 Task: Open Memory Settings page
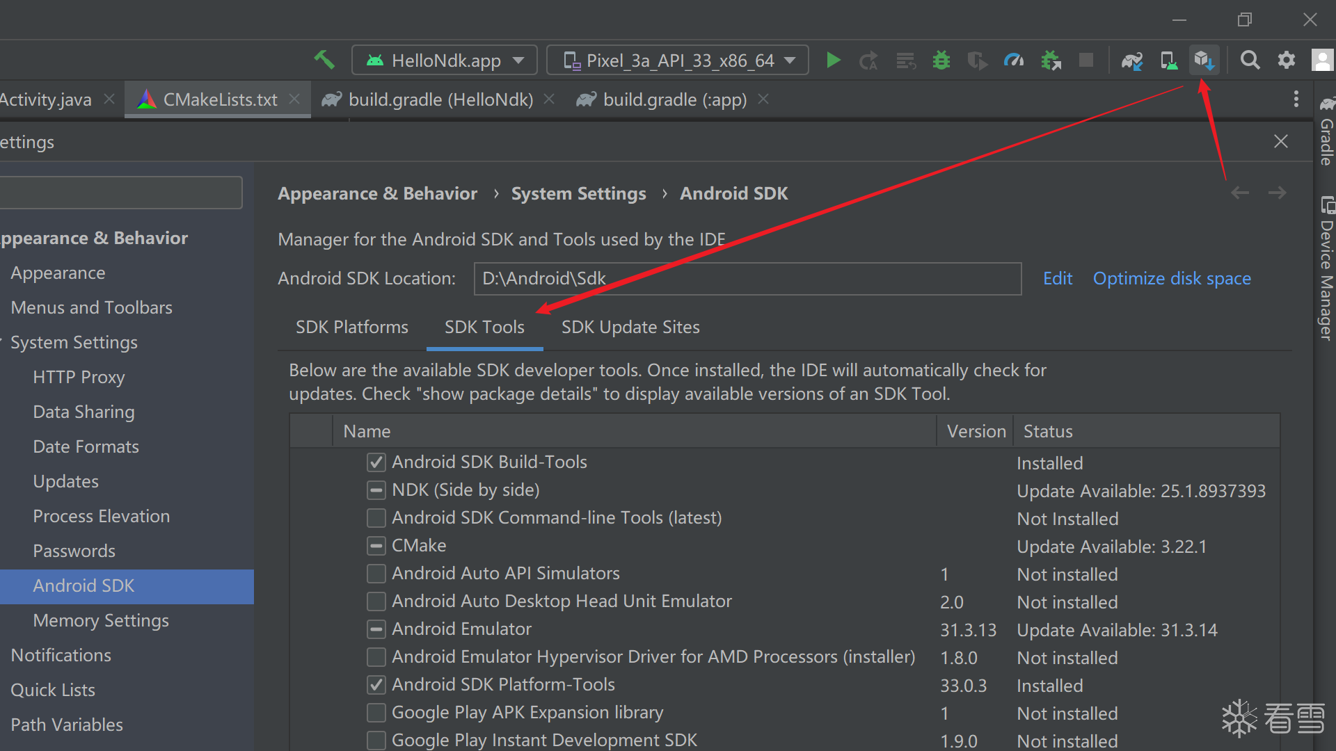point(101,620)
